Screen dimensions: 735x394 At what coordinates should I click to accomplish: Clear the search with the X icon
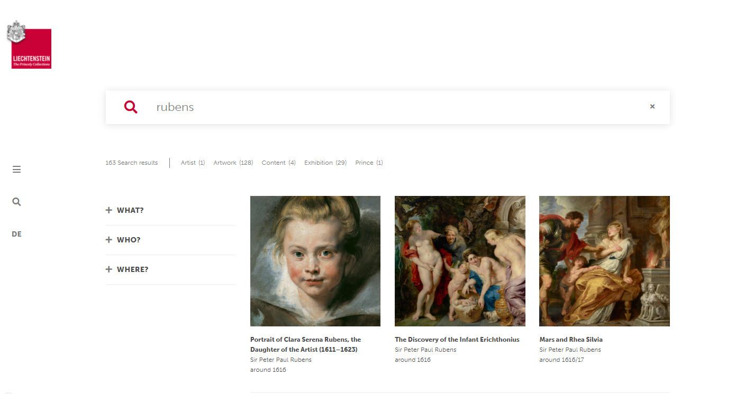(x=652, y=107)
